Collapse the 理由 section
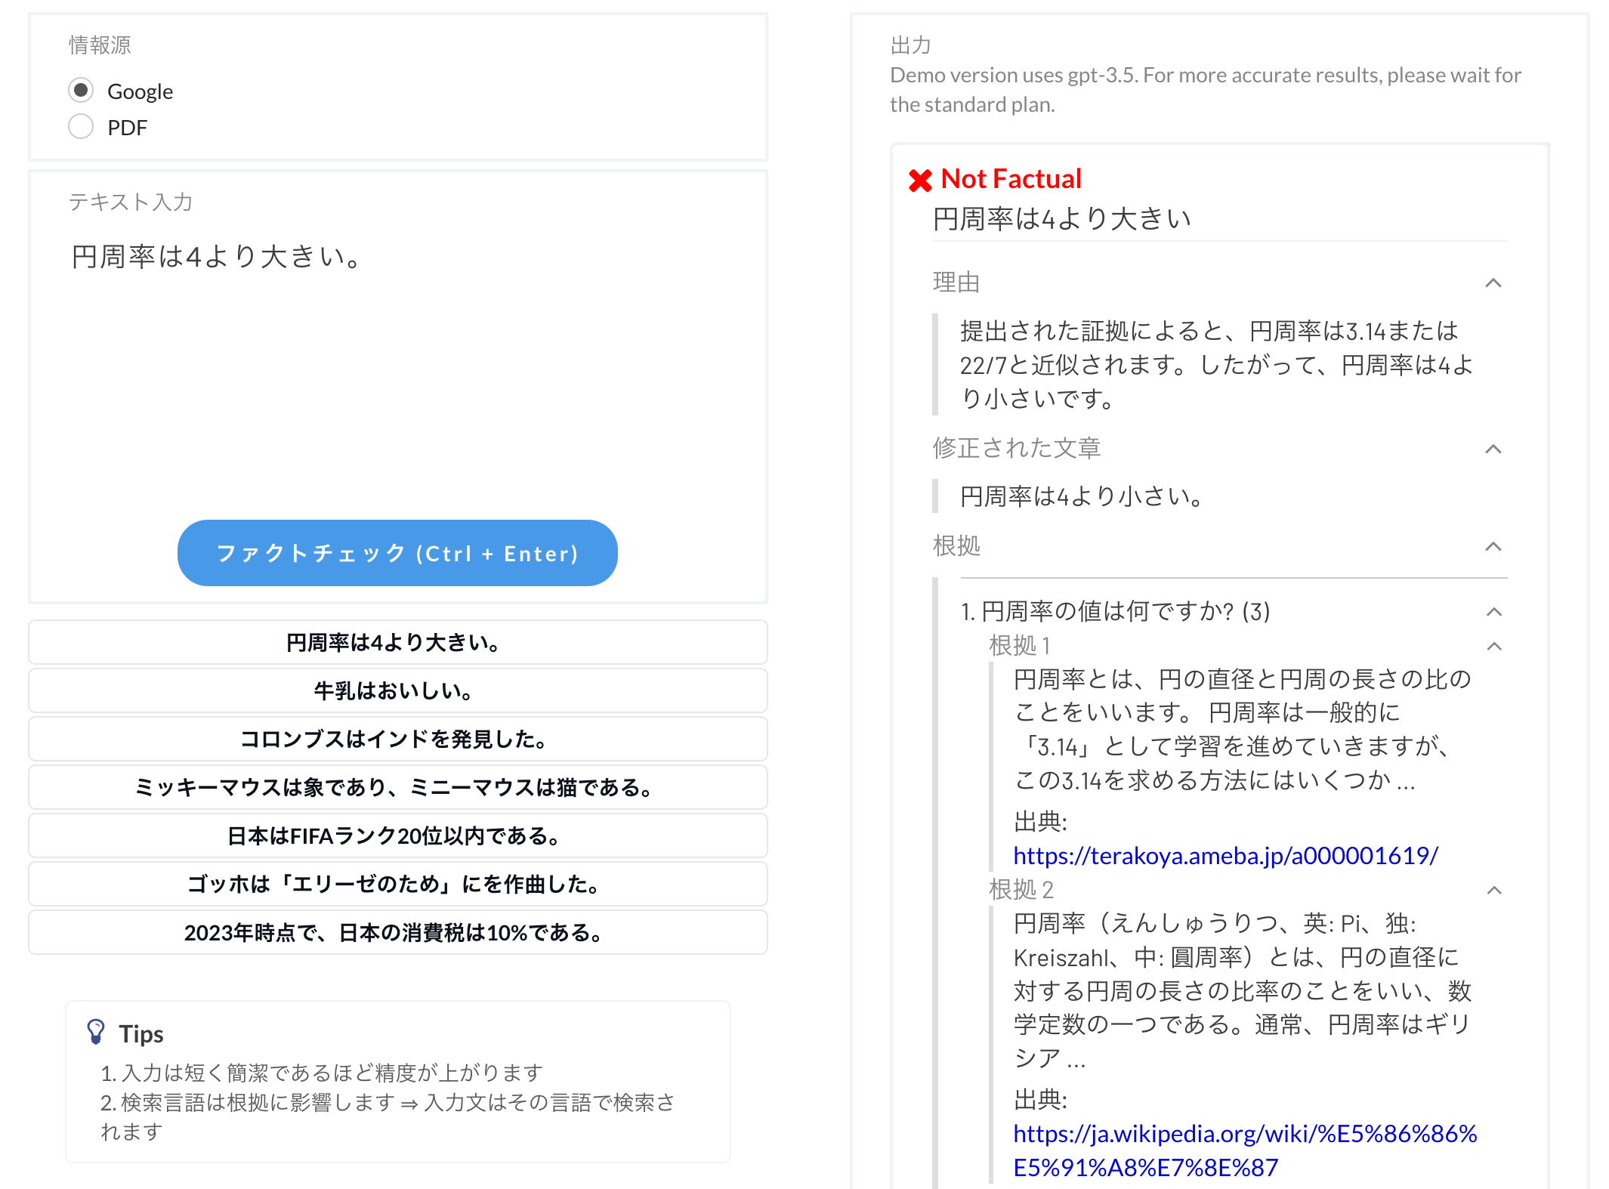 (1493, 283)
